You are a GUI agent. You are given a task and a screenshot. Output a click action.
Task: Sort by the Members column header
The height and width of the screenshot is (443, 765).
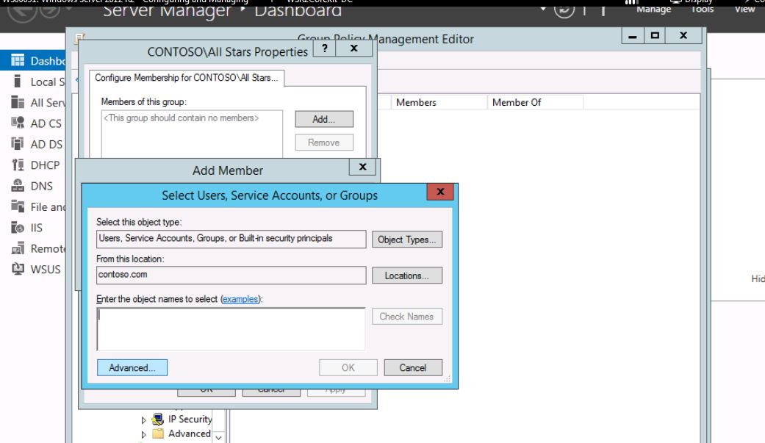click(x=439, y=102)
